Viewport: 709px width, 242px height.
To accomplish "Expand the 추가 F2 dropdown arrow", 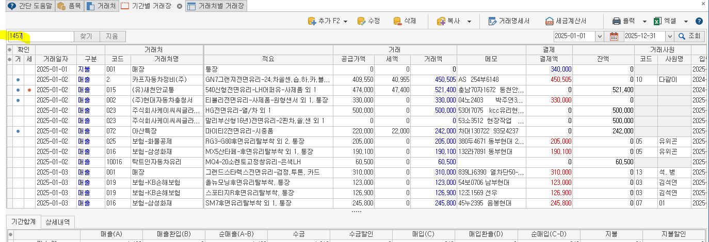I will pyautogui.click(x=345, y=21).
